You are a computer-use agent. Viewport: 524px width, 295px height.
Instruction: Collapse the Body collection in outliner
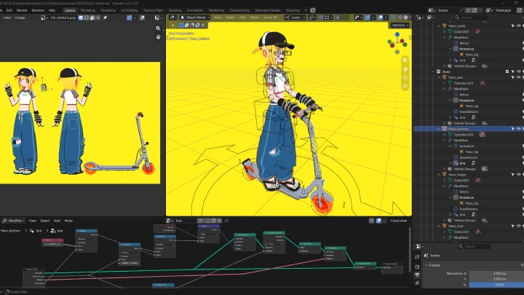click(x=433, y=71)
